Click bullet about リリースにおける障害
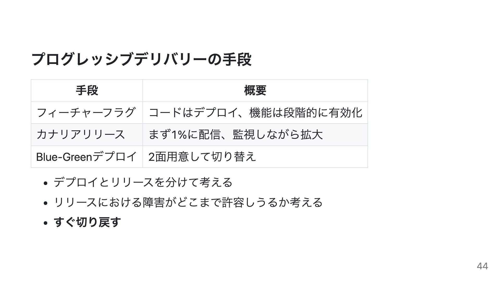Viewport: 500px width, 281px height. click(x=188, y=202)
